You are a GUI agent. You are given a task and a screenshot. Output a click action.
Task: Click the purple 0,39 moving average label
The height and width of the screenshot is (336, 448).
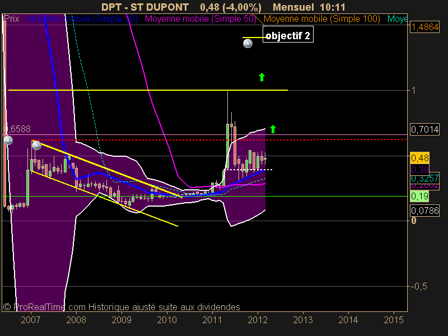pos(419,170)
